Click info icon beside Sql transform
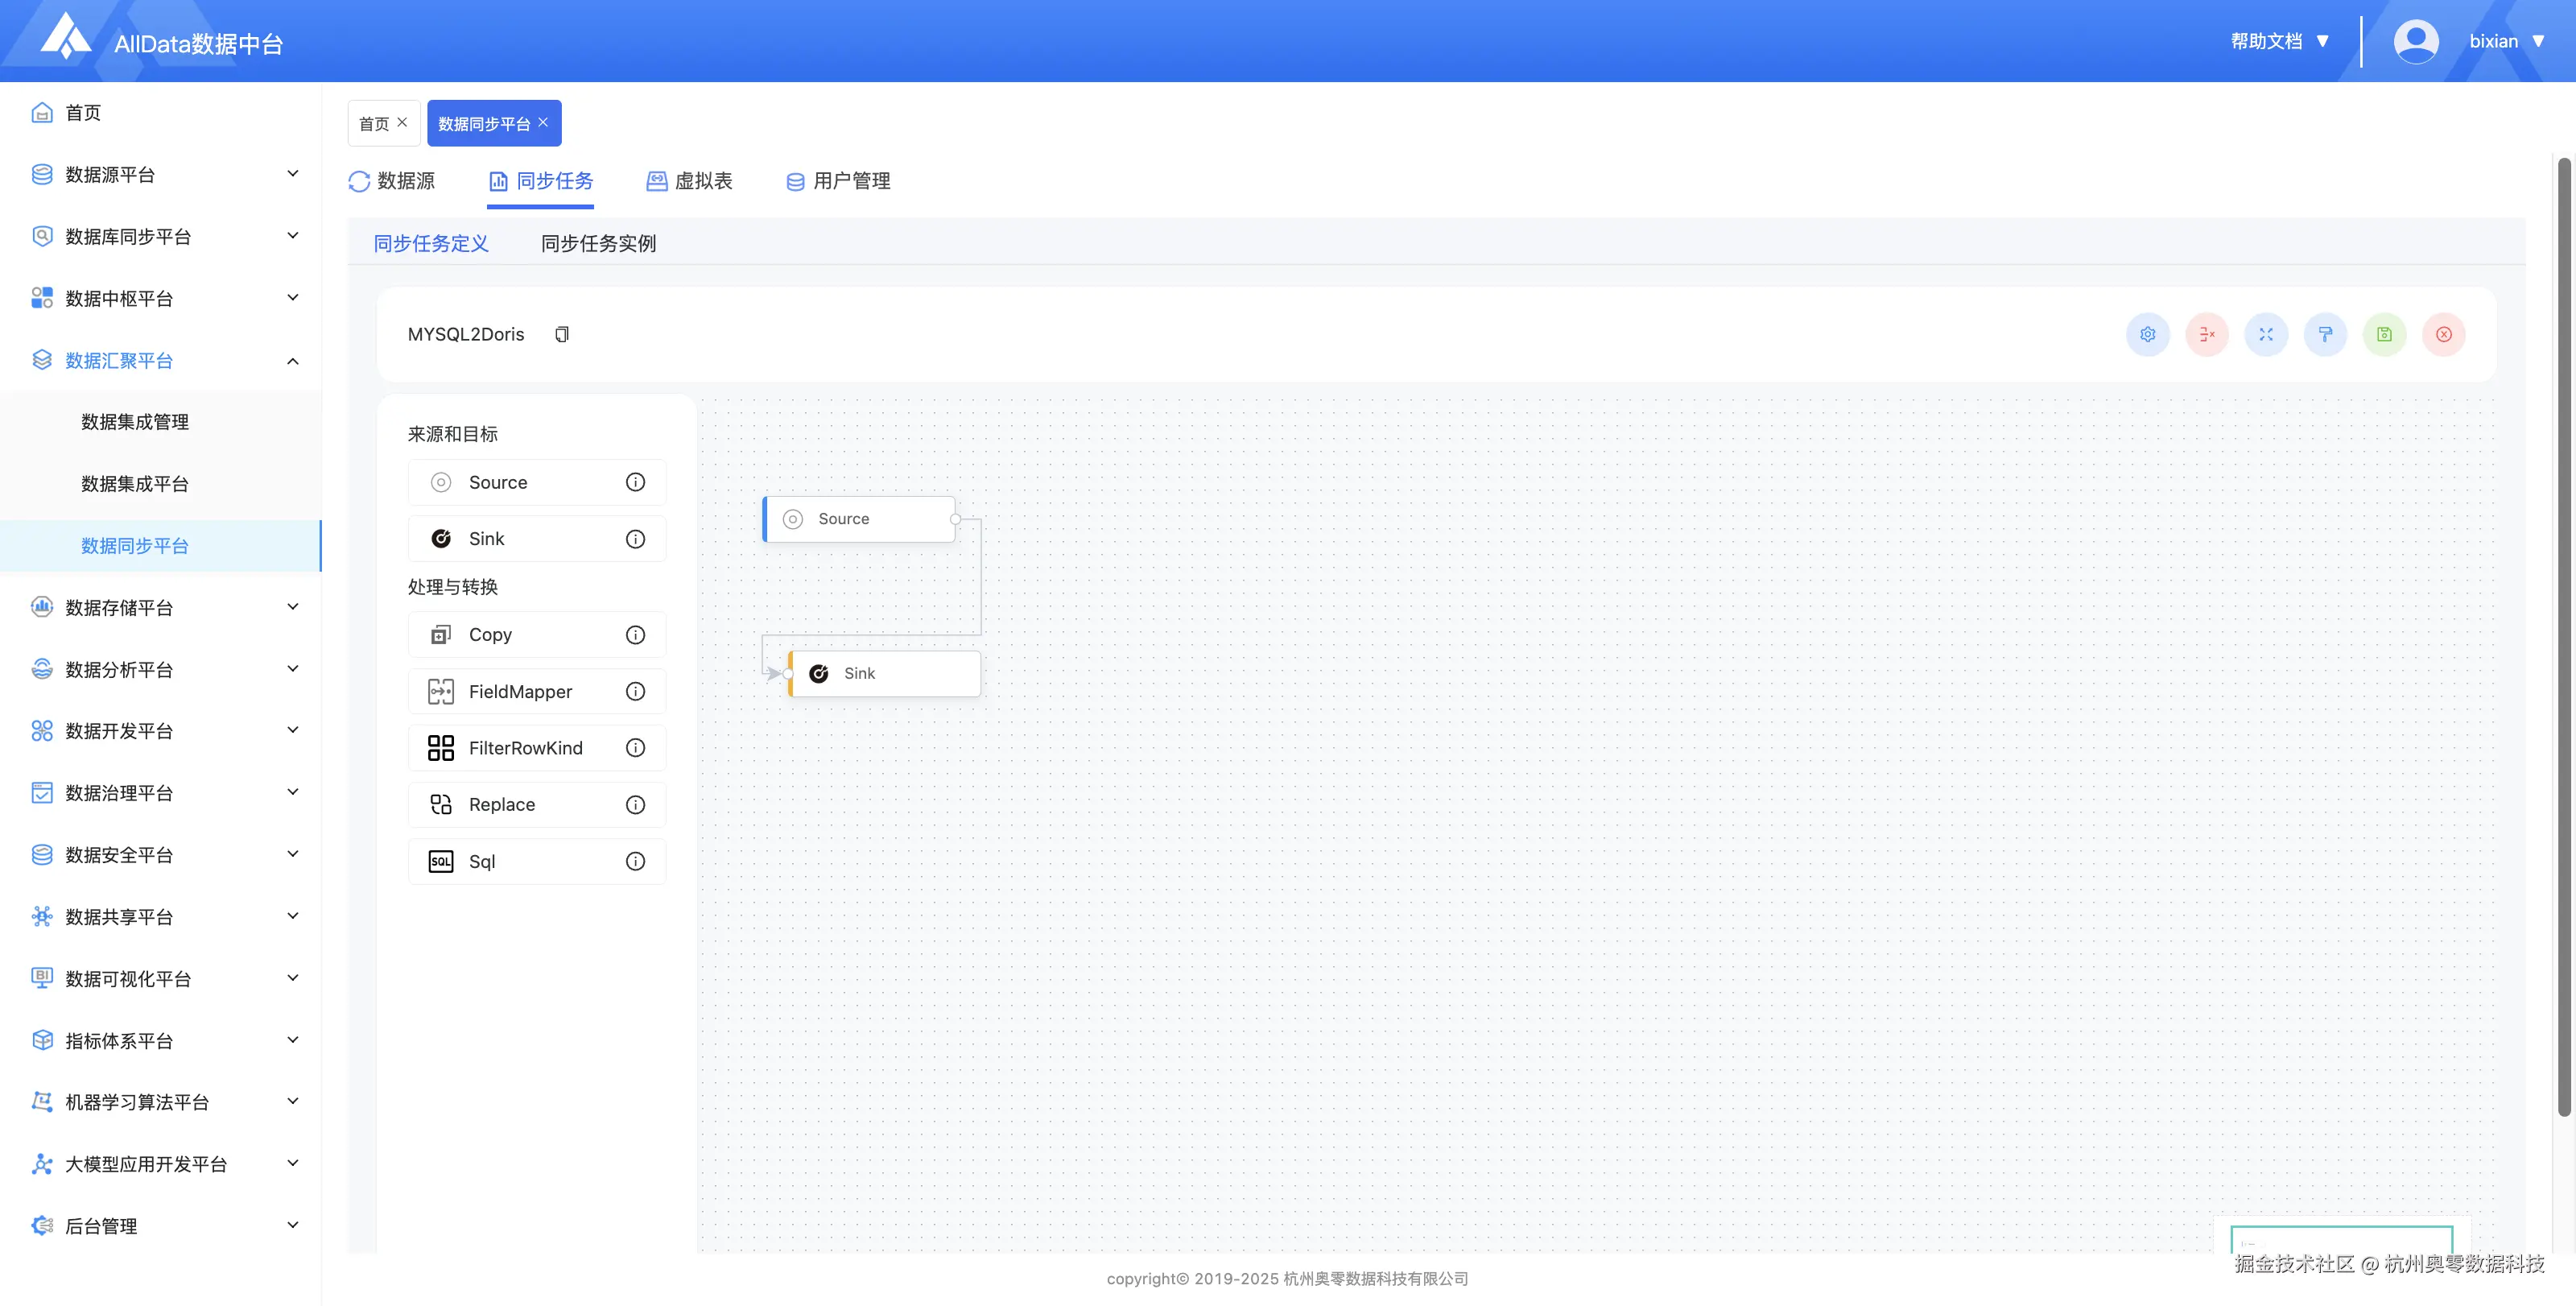2576x1306 pixels. click(x=635, y=861)
